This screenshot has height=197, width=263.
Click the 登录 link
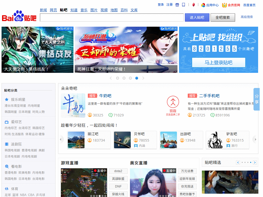[x=161, y=5]
